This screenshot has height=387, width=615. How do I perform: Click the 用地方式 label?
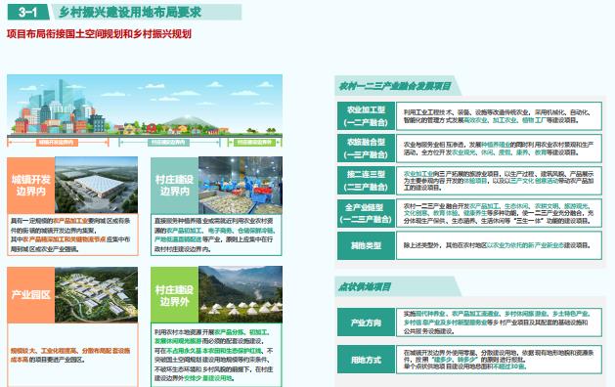click(x=366, y=360)
